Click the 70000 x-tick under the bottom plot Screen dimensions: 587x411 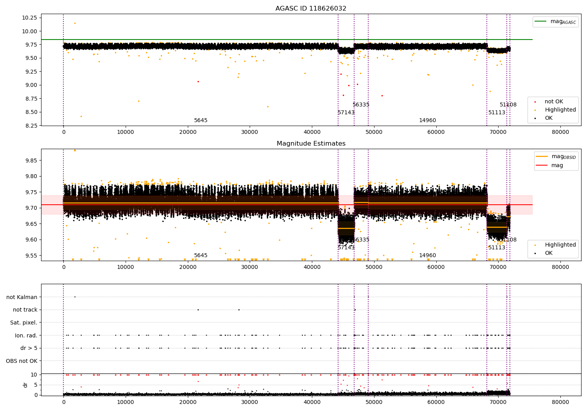(x=498, y=402)
